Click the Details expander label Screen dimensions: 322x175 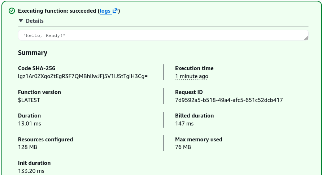coord(35,21)
